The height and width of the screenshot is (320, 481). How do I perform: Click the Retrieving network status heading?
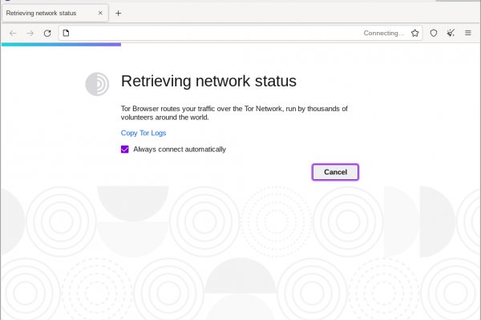(208, 82)
